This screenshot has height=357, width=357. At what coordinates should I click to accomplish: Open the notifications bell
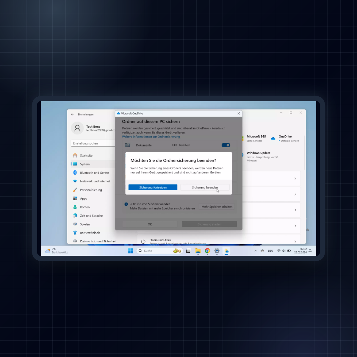[310, 251]
